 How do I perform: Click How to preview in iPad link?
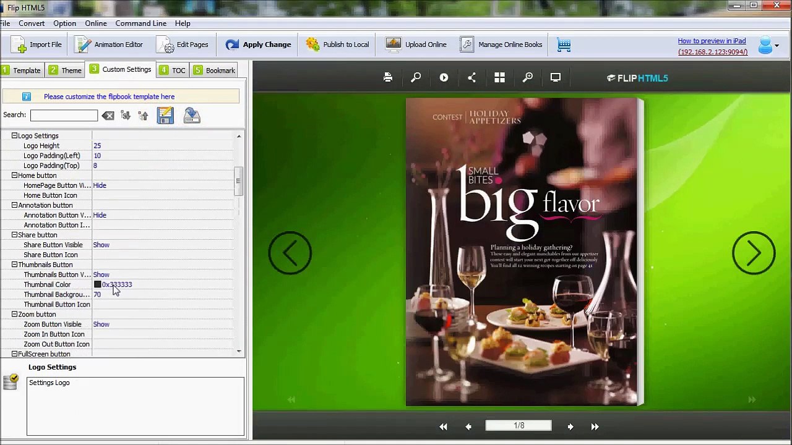(712, 41)
